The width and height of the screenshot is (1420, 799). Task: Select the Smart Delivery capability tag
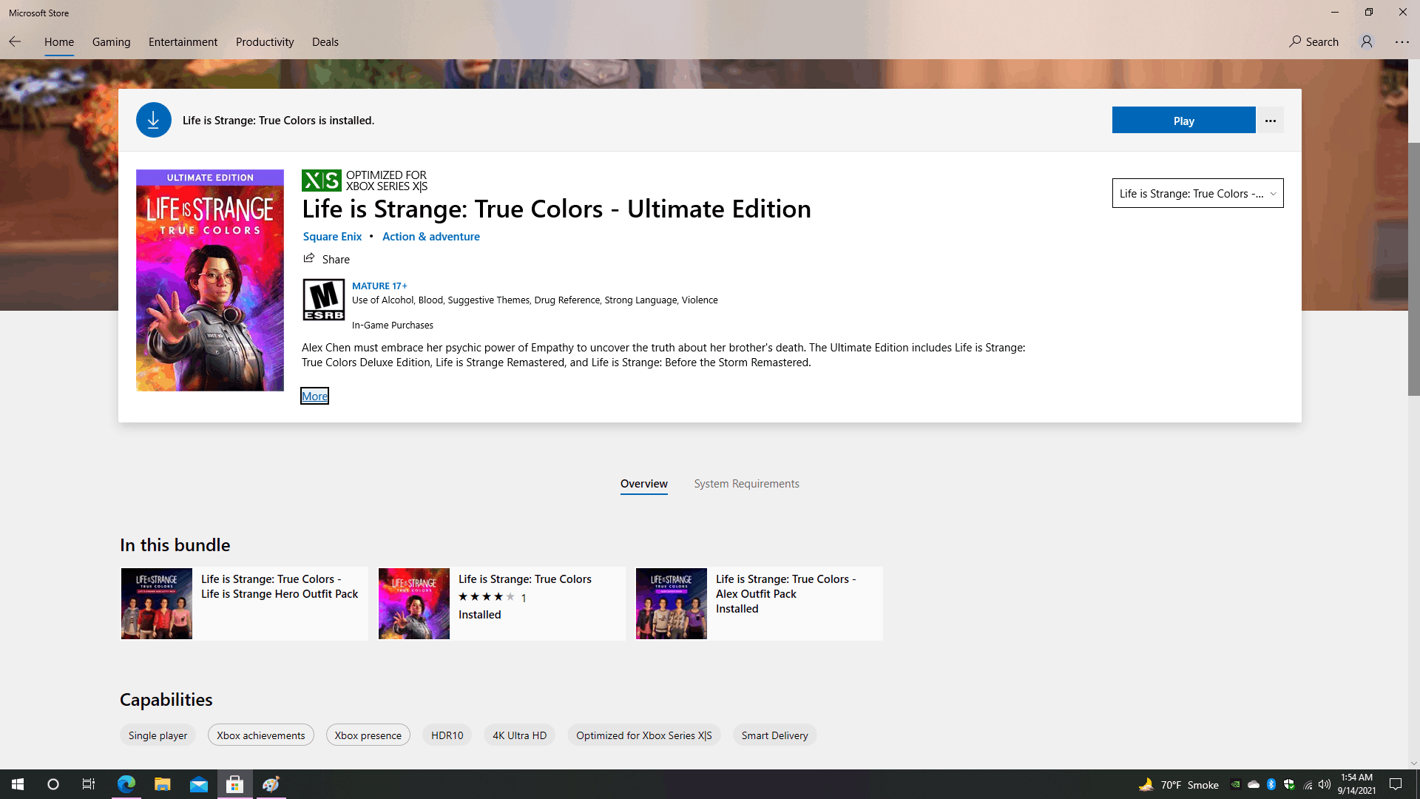tap(775, 735)
